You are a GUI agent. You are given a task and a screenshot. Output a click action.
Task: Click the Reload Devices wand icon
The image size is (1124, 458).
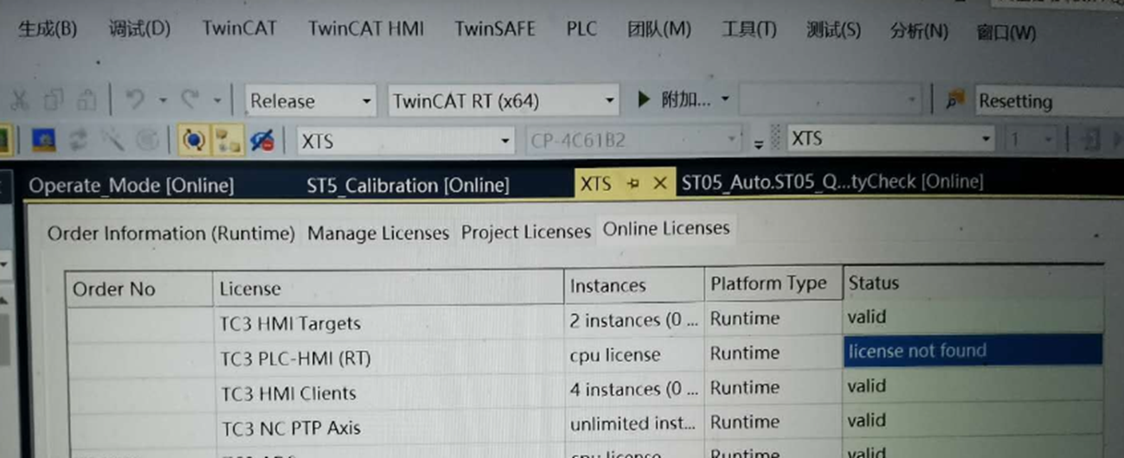pyautogui.click(x=113, y=140)
